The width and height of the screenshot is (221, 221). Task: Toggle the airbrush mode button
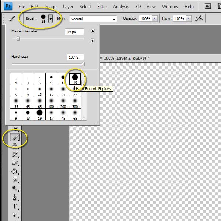pyautogui.click(x=199, y=18)
